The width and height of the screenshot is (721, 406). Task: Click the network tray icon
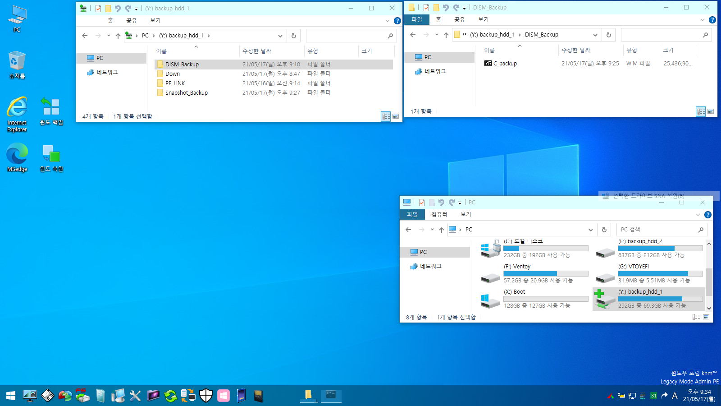tap(632, 396)
